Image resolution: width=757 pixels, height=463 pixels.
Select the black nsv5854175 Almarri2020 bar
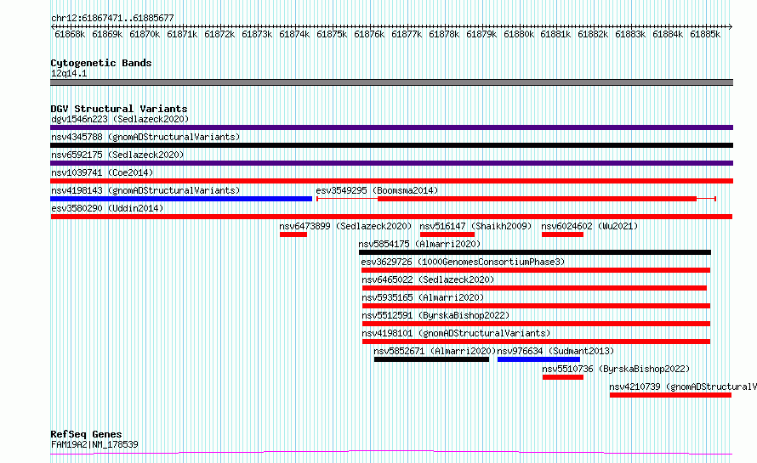click(535, 252)
